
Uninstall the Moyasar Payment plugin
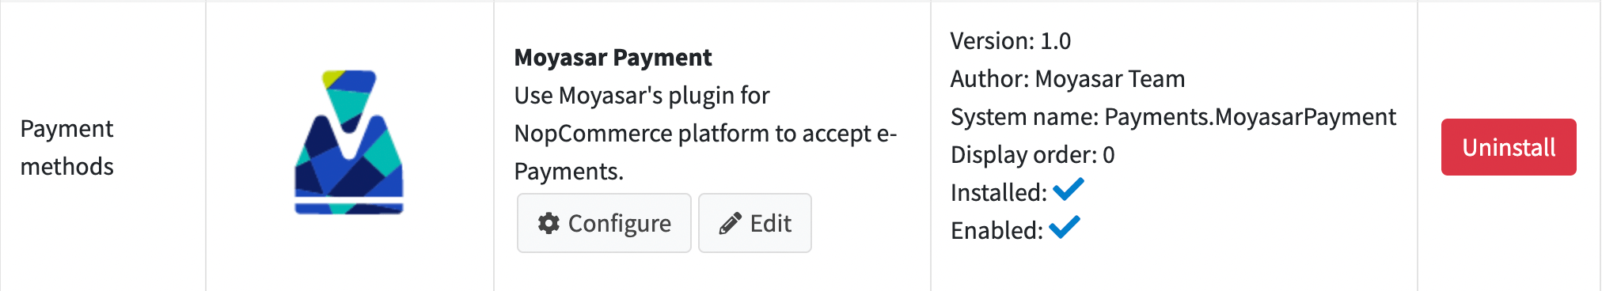[x=1509, y=147]
